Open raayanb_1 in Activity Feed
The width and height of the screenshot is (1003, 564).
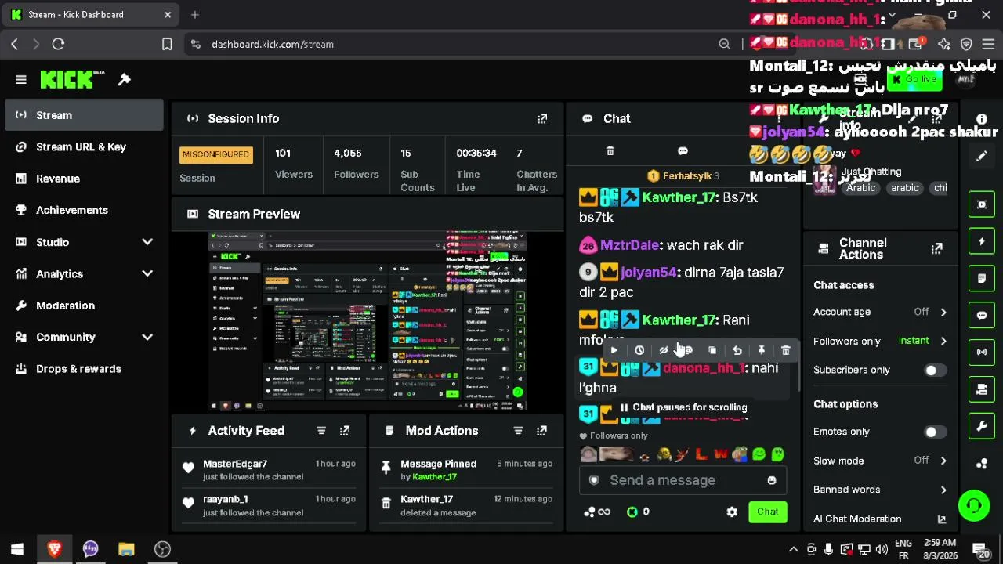(x=226, y=499)
